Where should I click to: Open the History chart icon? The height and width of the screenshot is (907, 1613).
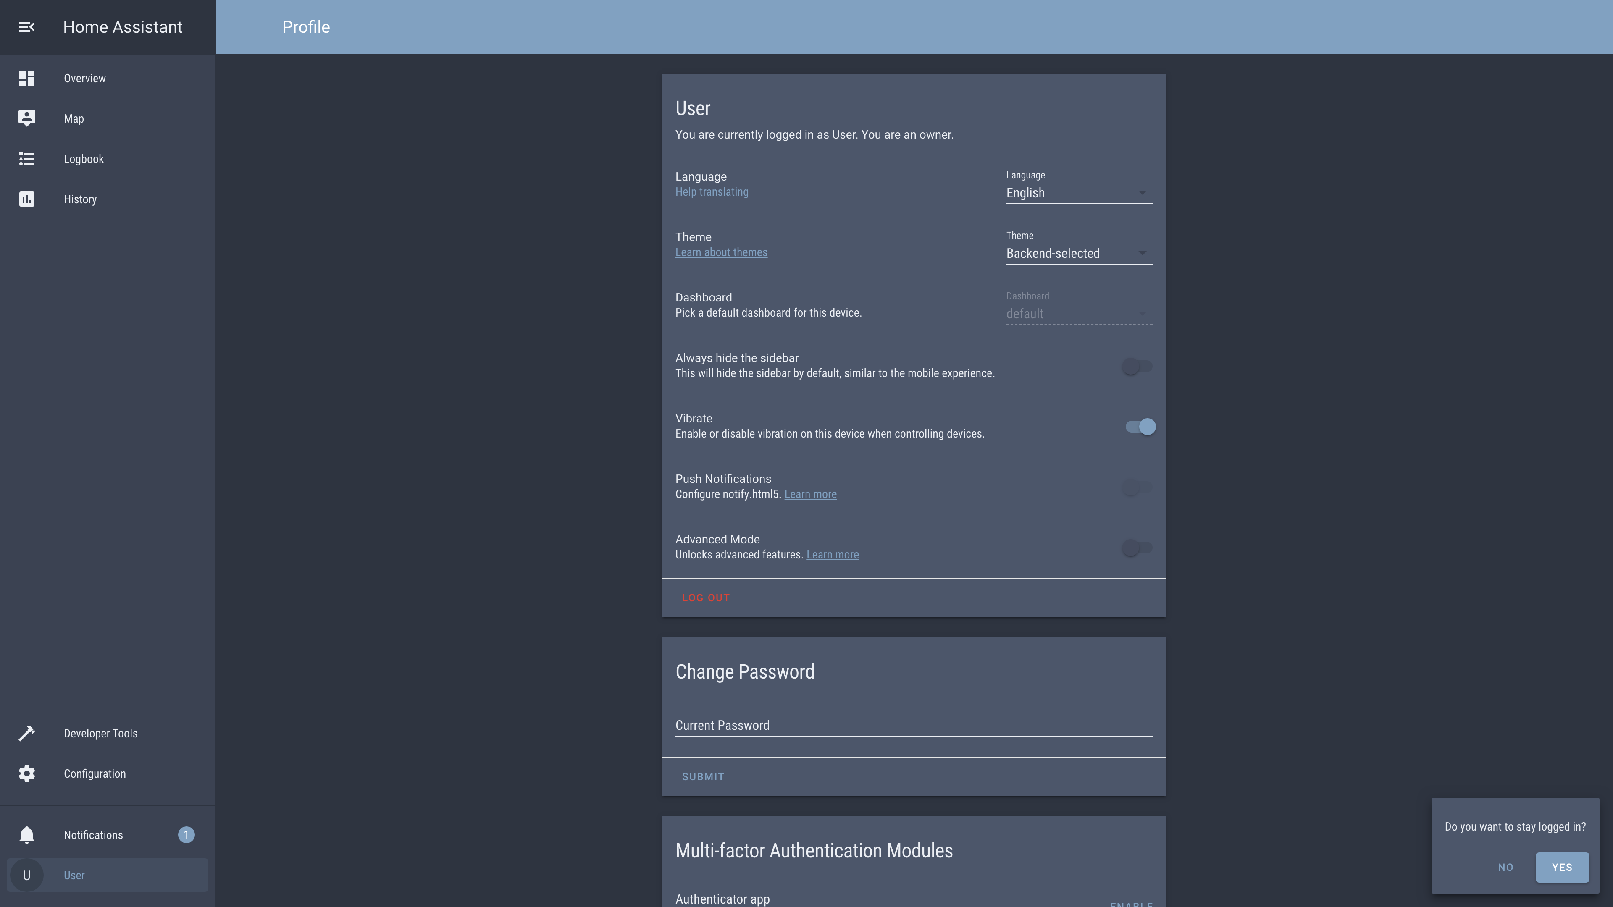click(26, 199)
